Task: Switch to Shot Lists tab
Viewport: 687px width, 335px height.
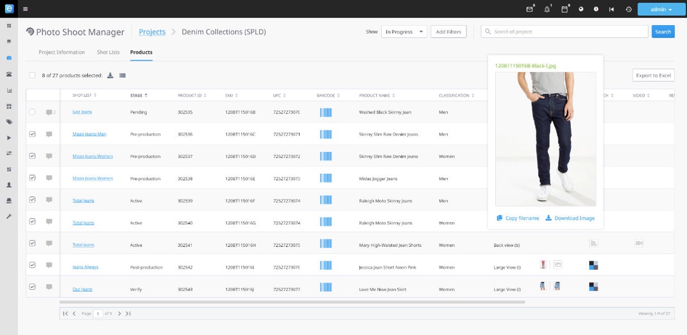Action: [108, 52]
